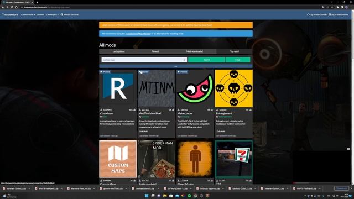This screenshot has width=354, height=199.
Task: Expand options for the first download item
Action: tap(29, 188)
